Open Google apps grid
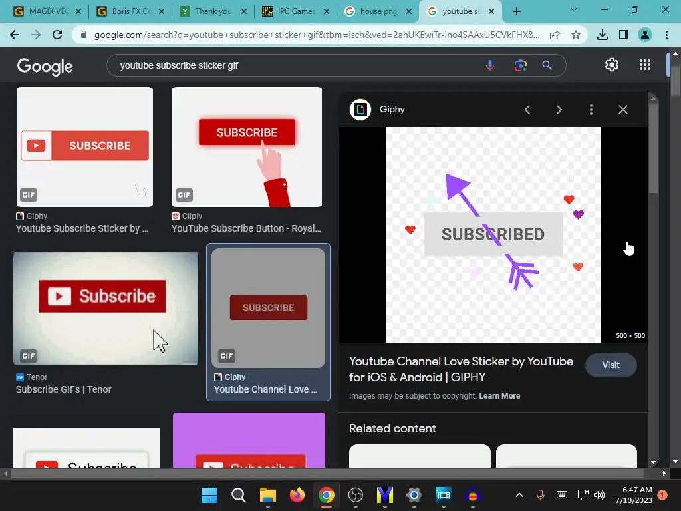Screen dimensions: 681x511 pos(645,65)
